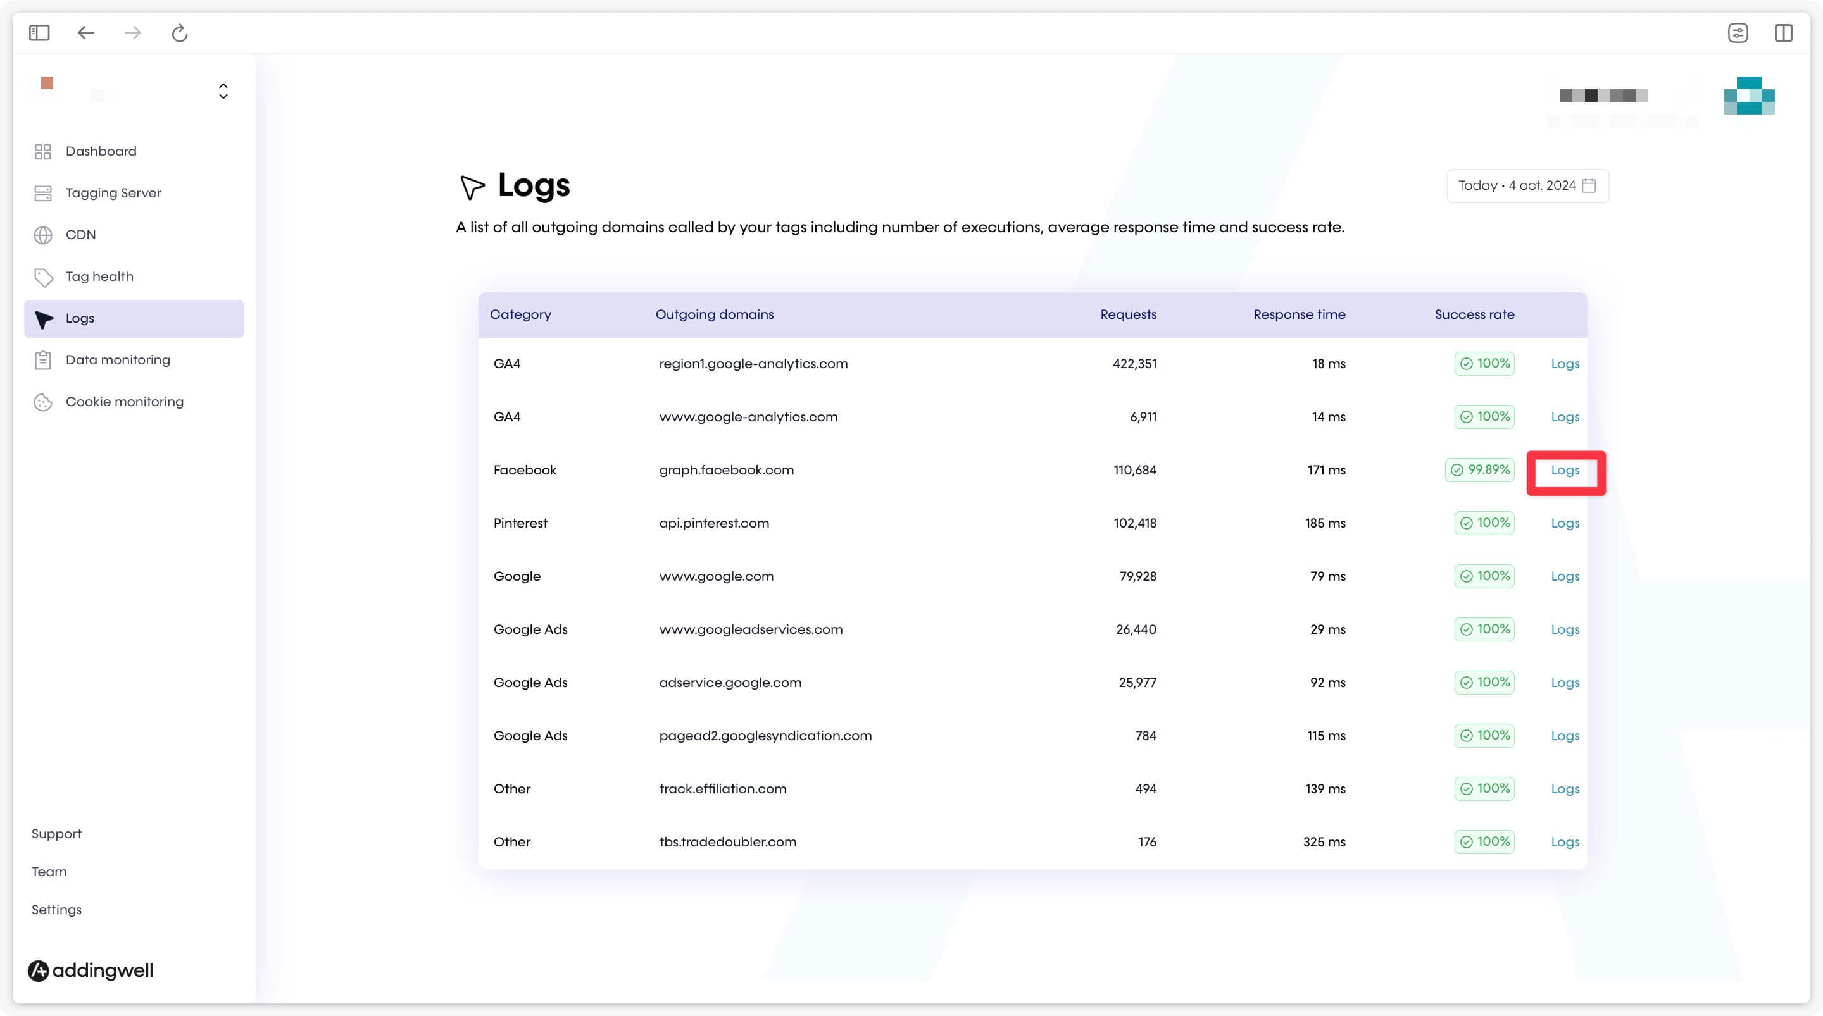
Task: Click the Response time column header
Action: point(1300,314)
